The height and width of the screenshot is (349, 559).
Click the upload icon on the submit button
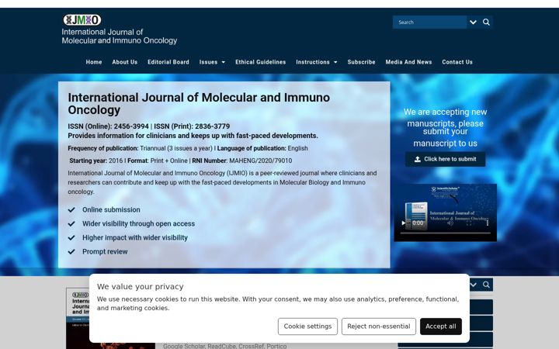click(418, 159)
